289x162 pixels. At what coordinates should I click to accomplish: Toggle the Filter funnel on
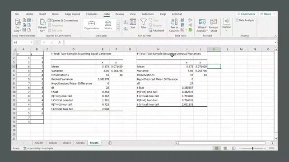tap(144, 24)
